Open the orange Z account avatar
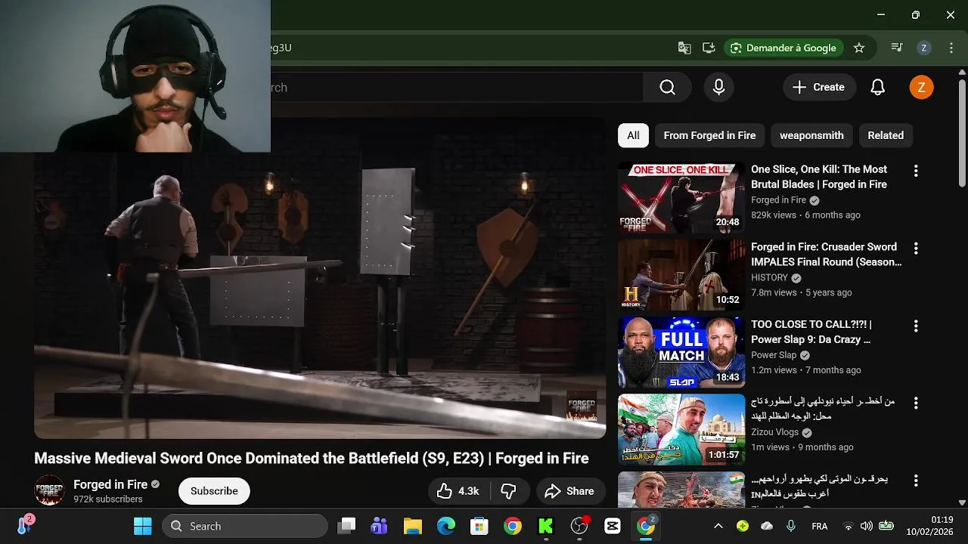Viewport: 968px width, 544px height. (921, 88)
